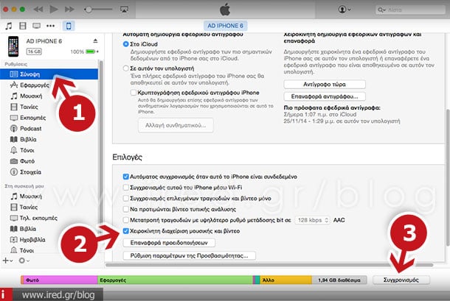The height and width of the screenshot is (301, 450).
Task: Click Ρύθμιση παραμέτρων Προσβασιμότητας button
Action: [x=189, y=255]
